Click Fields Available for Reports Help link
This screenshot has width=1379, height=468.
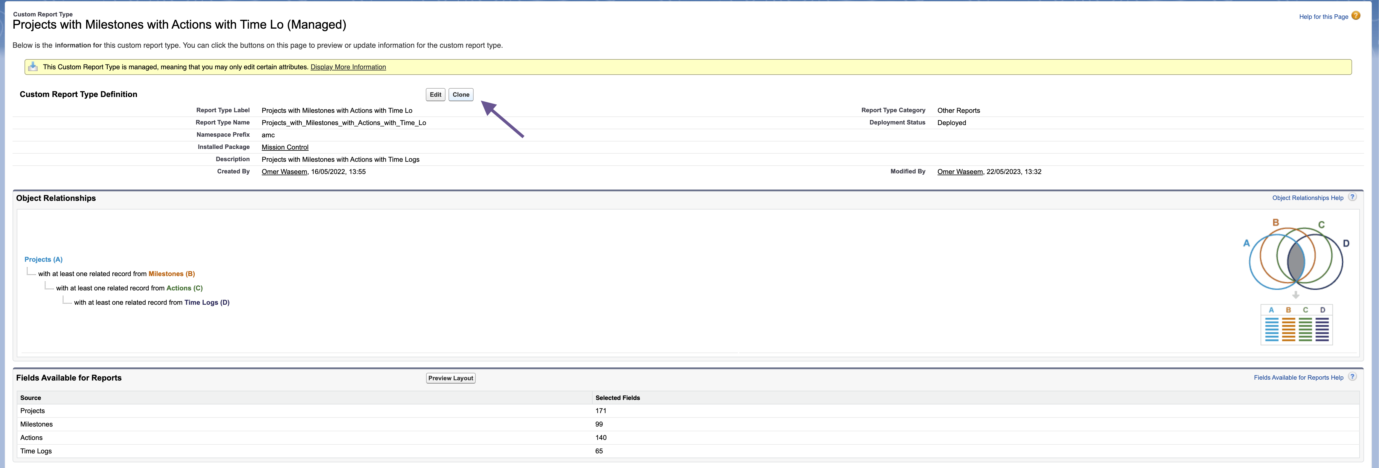(1298, 377)
